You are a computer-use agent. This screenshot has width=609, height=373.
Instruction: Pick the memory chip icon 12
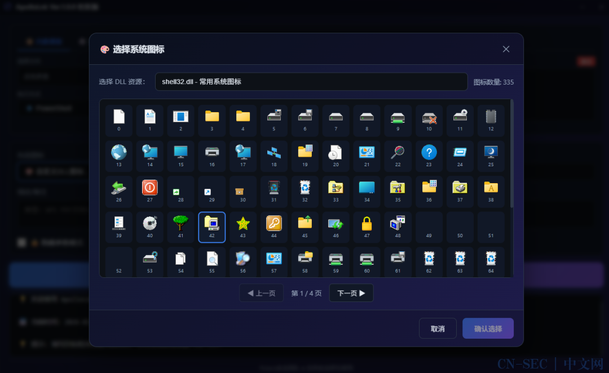coord(491,121)
